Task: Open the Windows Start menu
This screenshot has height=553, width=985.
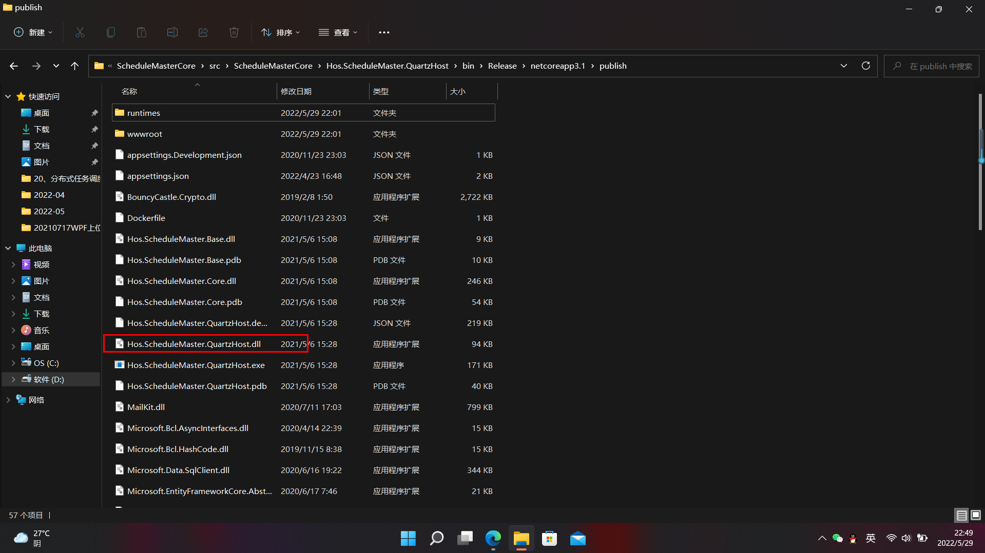Action: click(408, 539)
